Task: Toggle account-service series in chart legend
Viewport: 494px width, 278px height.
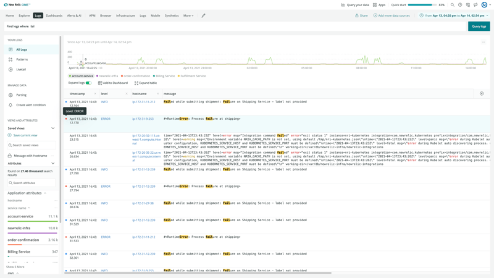Action: (82, 76)
